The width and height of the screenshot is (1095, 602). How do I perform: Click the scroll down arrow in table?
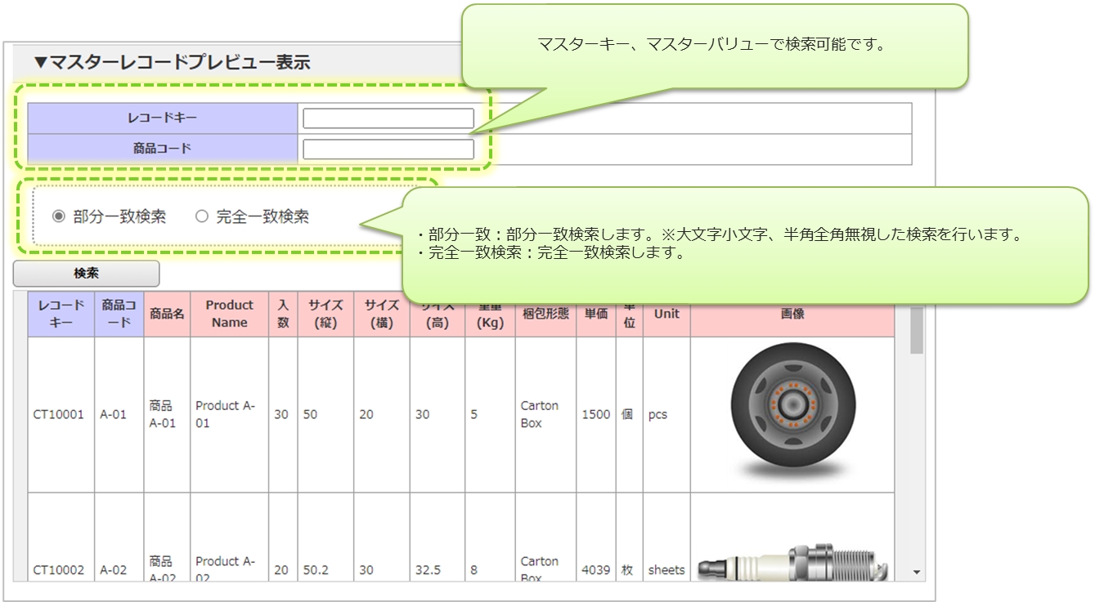917,573
